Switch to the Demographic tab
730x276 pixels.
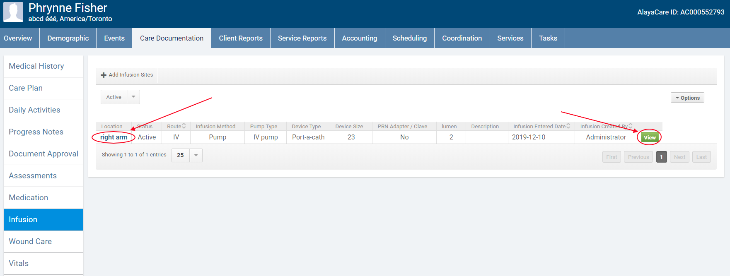pos(68,38)
